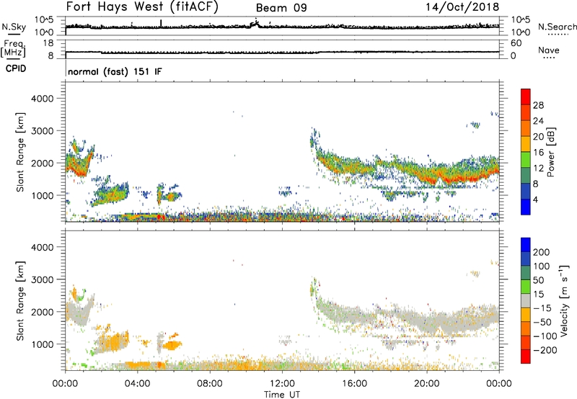Click the "08:00" time tick label

[x=210, y=384]
